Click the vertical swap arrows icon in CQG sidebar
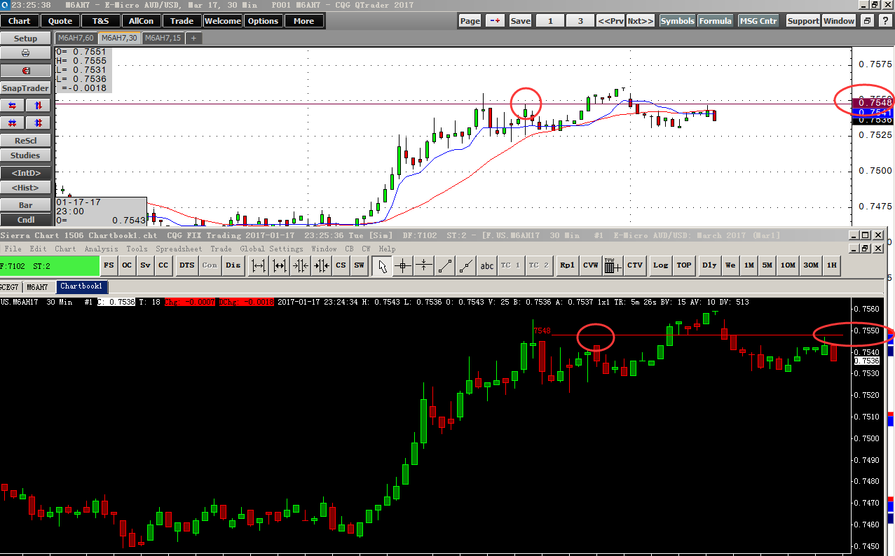 click(38, 105)
